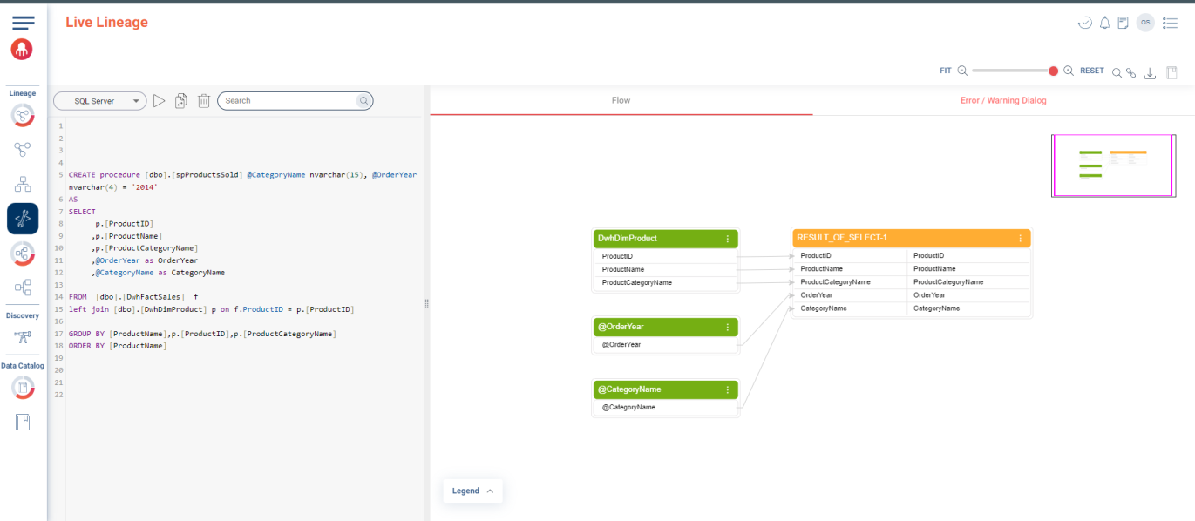Viewport: 1195px width, 521px height.
Task: Click the zoom in magnifier icon
Action: pyautogui.click(x=1069, y=71)
